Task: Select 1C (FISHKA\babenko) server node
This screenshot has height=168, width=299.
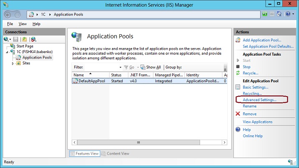Action: pyautogui.click(x=34, y=52)
